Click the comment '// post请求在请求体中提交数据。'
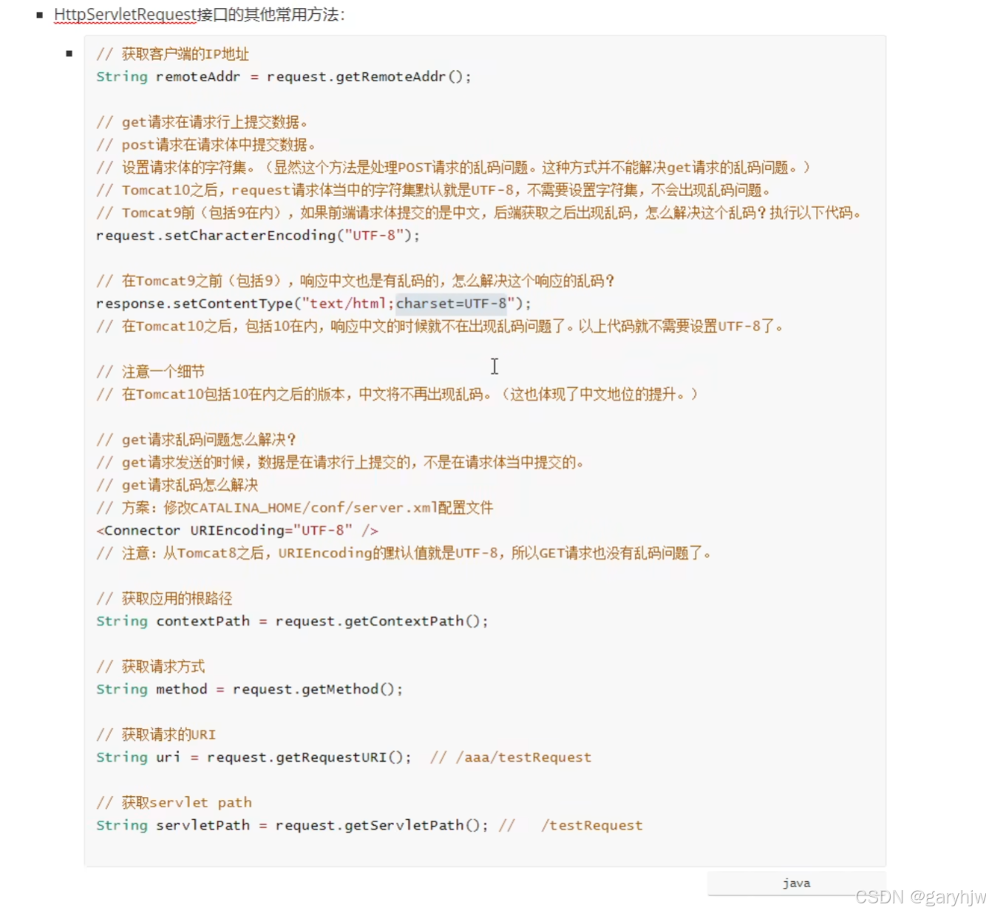The width and height of the screenshot is (989, 913). pos(206,145)
